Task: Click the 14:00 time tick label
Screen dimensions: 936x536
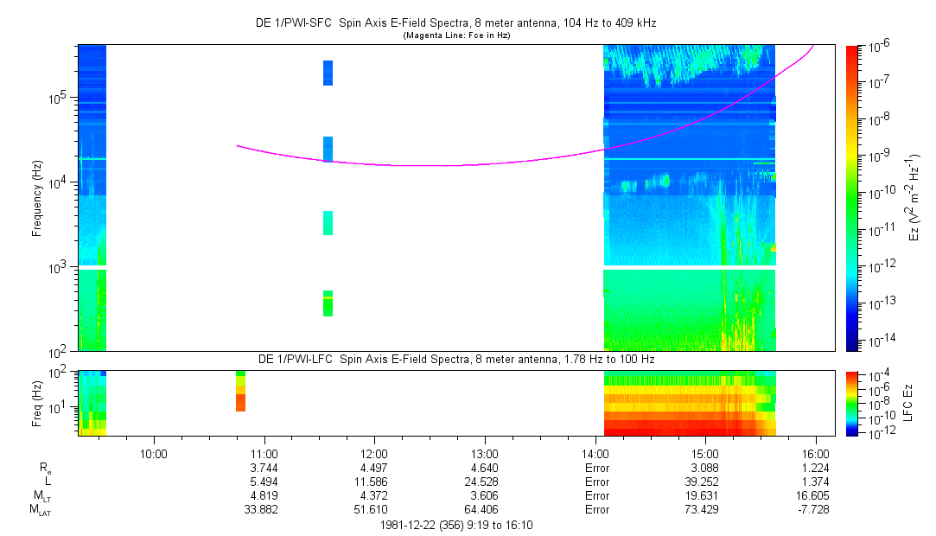Action: [595, 454]
